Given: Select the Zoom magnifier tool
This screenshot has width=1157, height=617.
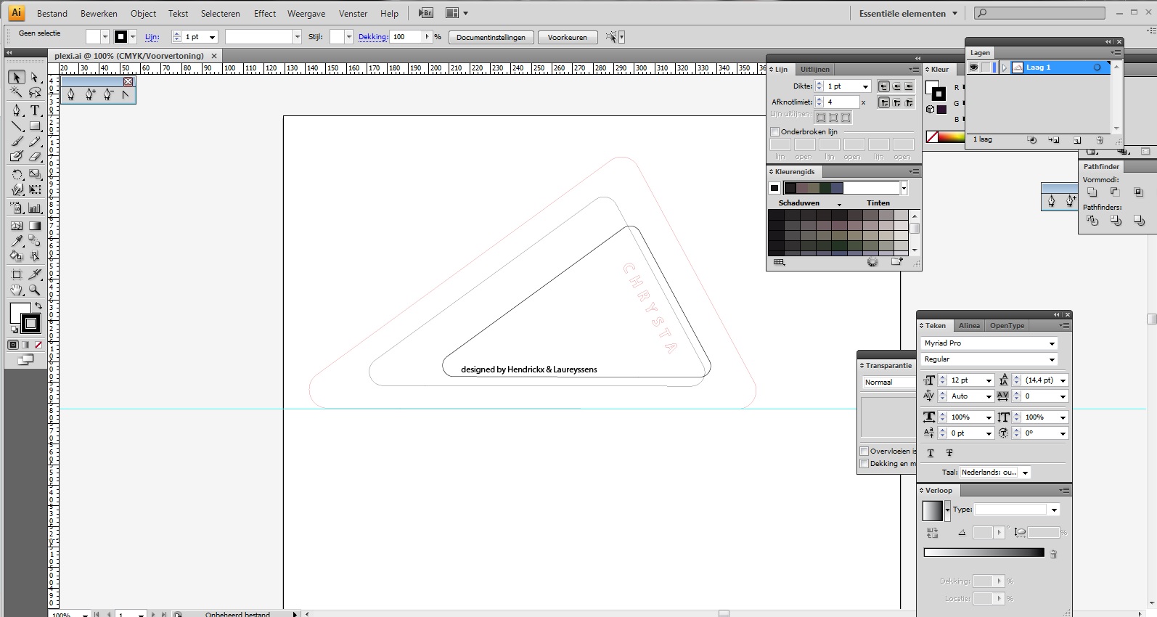Looking at the screenshot, I should (x=34, y=290).
